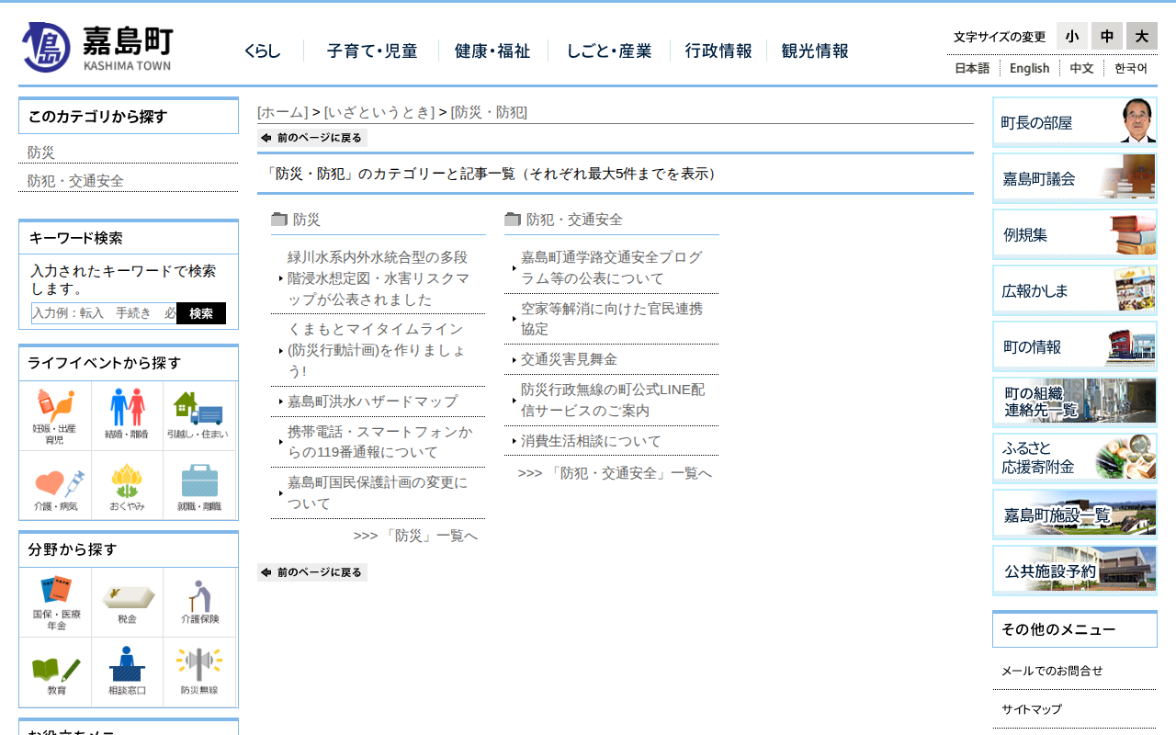Open the 就職・離職 briefcase icon
Image resolution: width=1176 pixels, height=735 pixels.
pyautogui.click(x=199, y=486)
